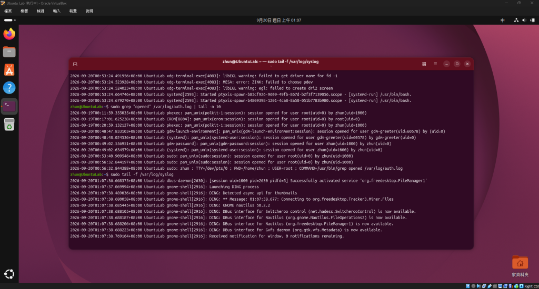Open the clock showing 9月20日 上午 01:07
Image resolution: width=539 pixels, height=289 pixels.
pyautogui.click(x=279, y=20)
